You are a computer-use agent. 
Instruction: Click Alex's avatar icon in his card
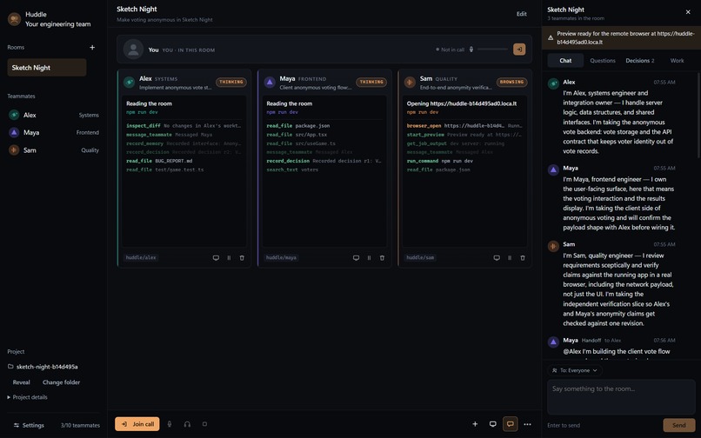tap(130, 82)
